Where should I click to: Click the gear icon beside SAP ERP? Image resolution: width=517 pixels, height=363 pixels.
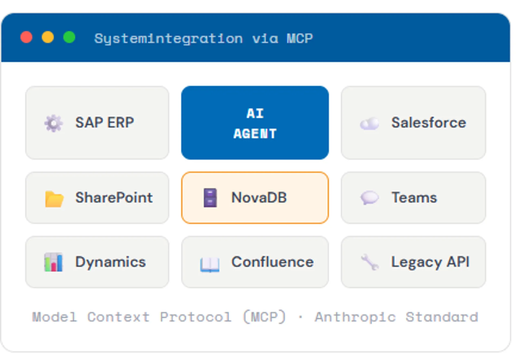(x=54, y=123)
